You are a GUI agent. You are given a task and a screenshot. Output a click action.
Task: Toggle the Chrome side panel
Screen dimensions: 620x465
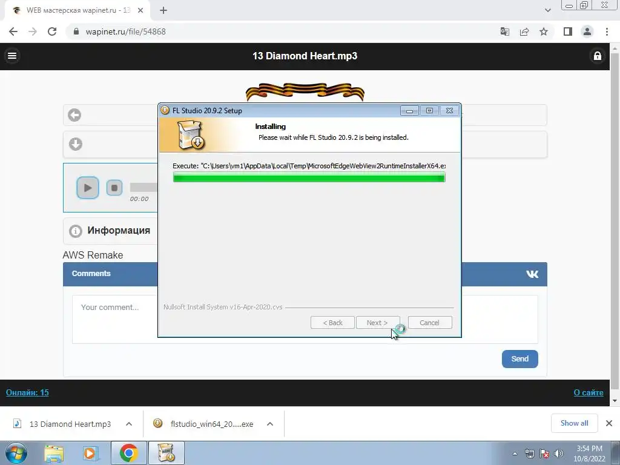568,31
